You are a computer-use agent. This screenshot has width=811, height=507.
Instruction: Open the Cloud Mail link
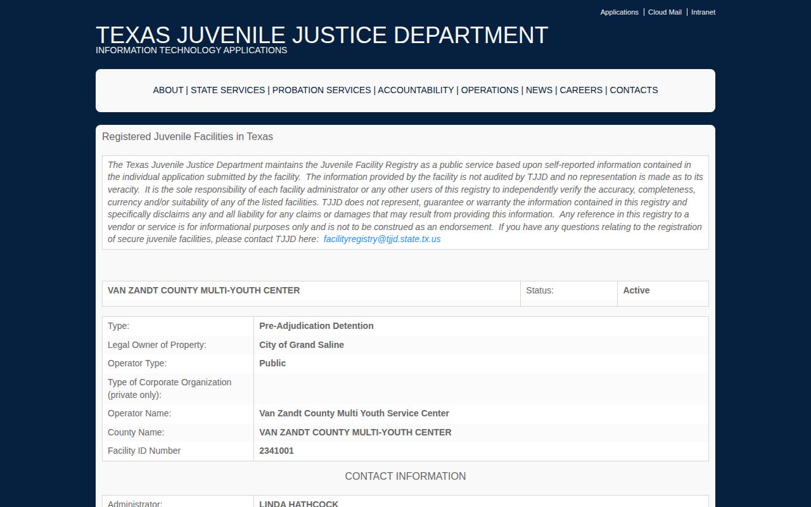pyautogui.click(x=665, y=12)
